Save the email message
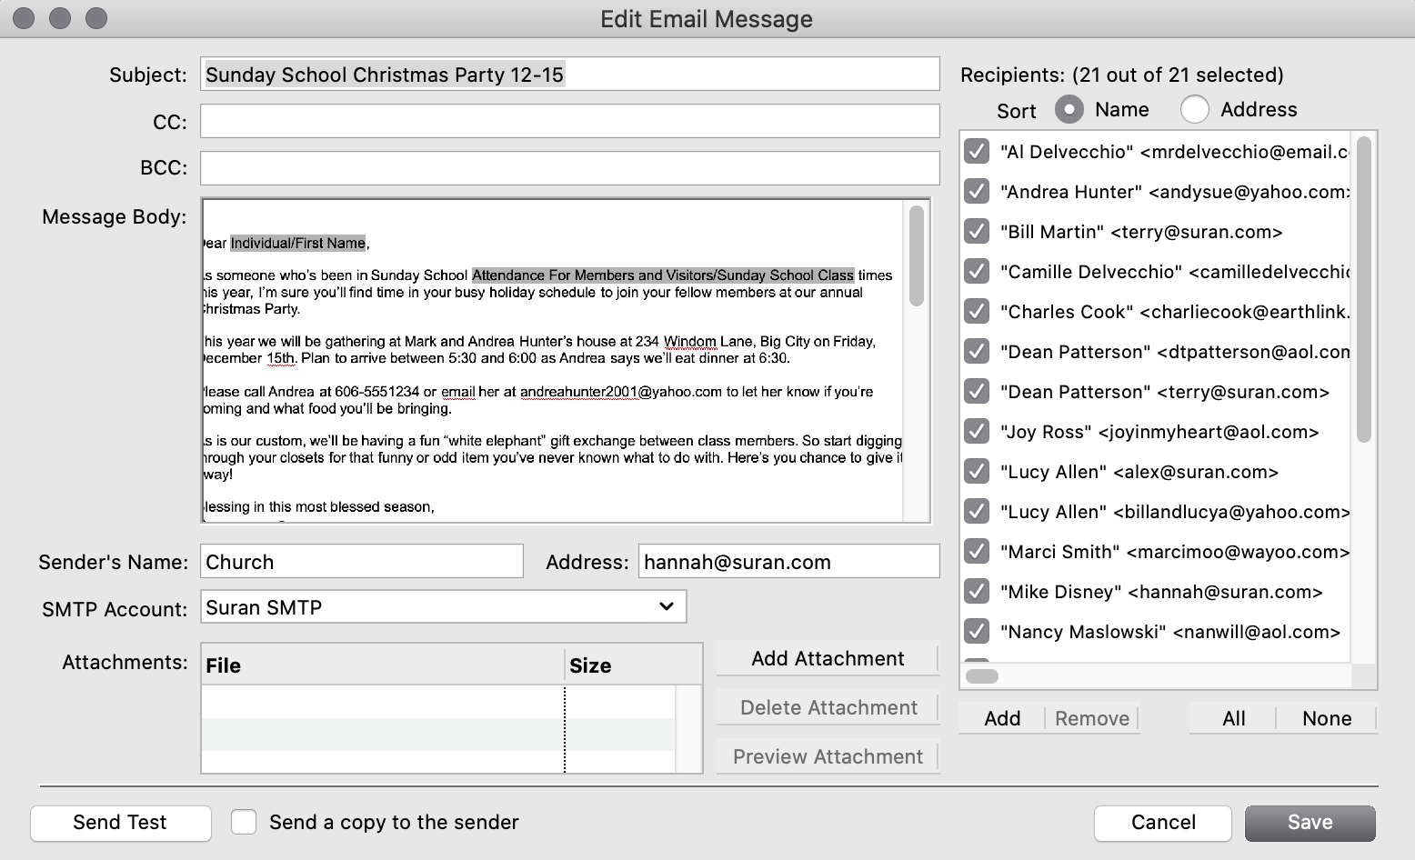This screenshot has height=860, width=1415. click(x=1310, y=823)
